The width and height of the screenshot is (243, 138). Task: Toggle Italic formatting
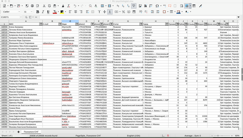tap(43, 12)
